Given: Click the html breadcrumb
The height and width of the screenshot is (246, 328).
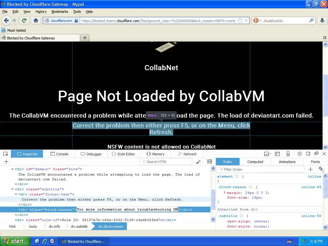Looking at the screenshot, I should pos(12,226).
